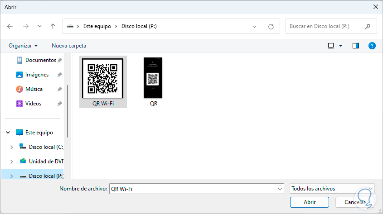Open the view options dropdown arrow
The height and width of the screenshot is (214, 383).
point(340,46)
